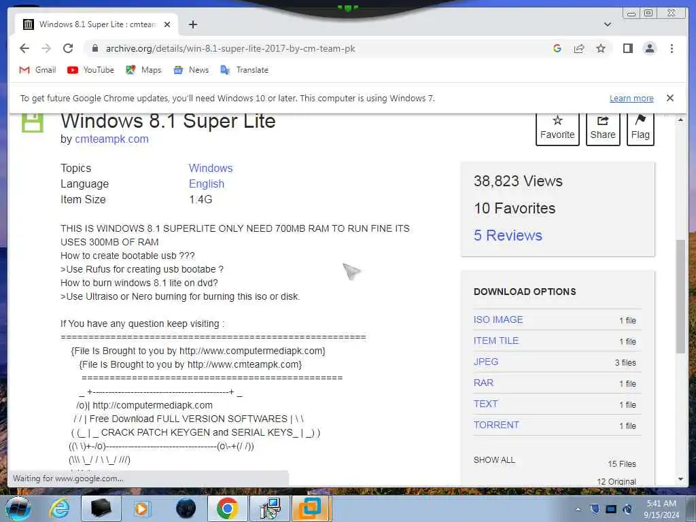Open Windows Media Player from the taskbar

(x=143, y=508)
